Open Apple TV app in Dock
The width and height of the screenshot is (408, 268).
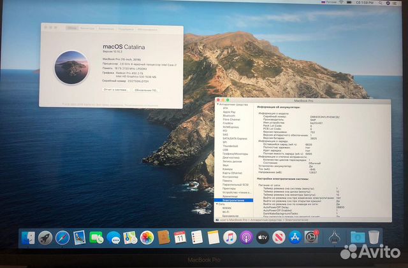coord(263,237)
